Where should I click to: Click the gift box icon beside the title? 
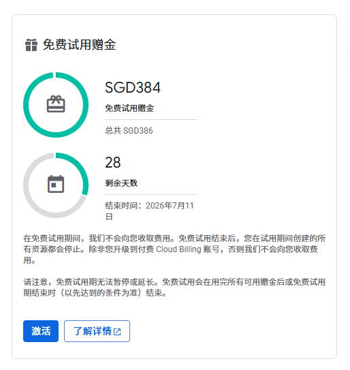(31, 45)
